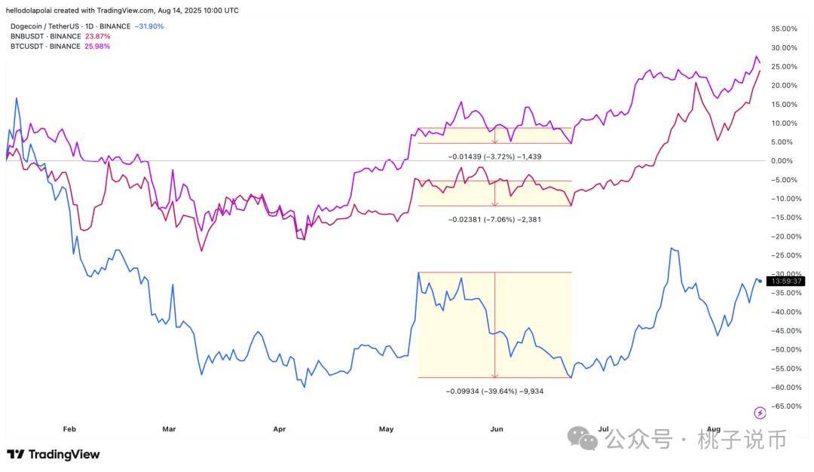This screenshot has height=472, width=814.
Task: Click the purple lightning bolt icon
Action: click(760, 413)
